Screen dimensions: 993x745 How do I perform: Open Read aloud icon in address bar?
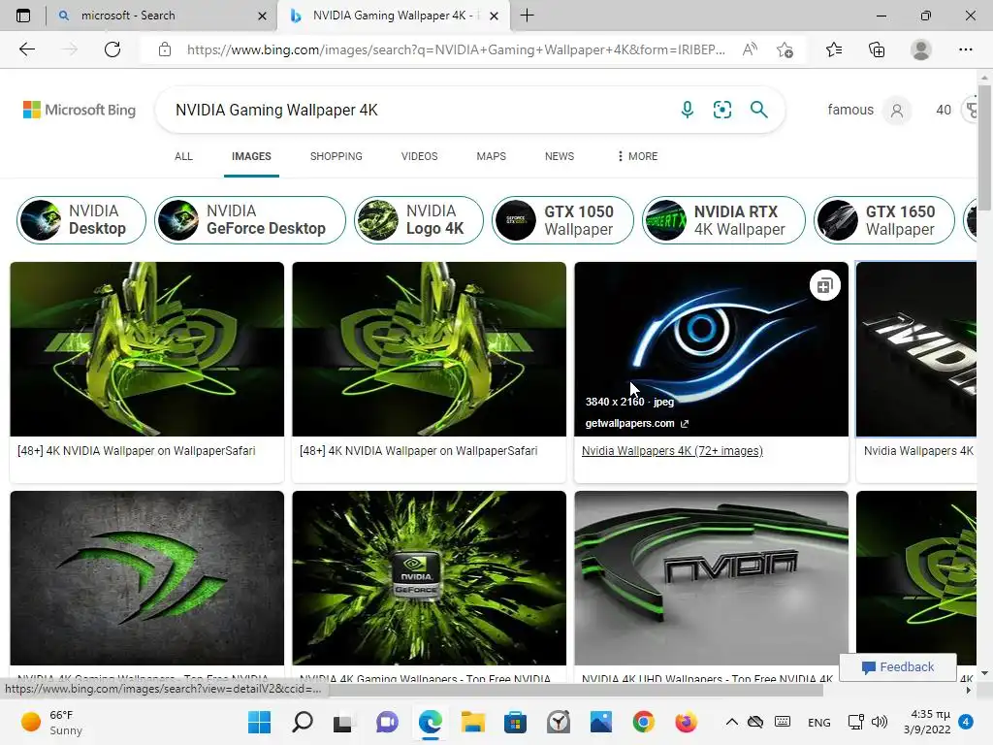[x=750, y=49]
